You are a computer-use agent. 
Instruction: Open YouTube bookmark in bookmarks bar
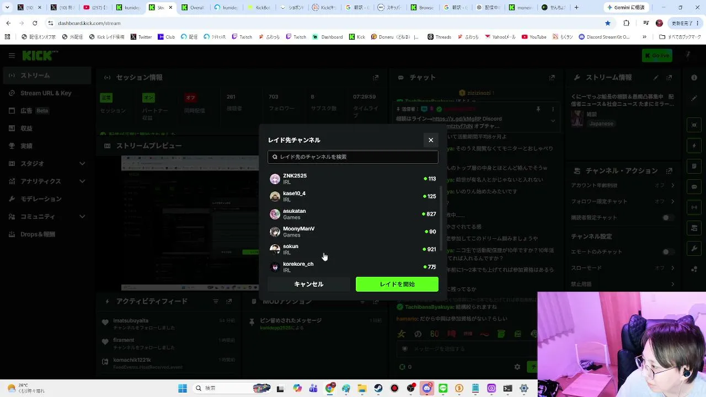pyautogui.click(x=534, y=37)
